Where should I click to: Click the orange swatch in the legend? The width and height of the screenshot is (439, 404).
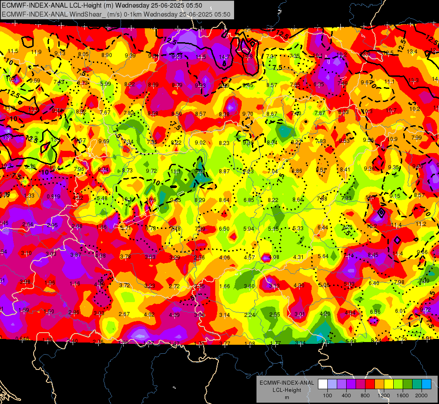379,384
